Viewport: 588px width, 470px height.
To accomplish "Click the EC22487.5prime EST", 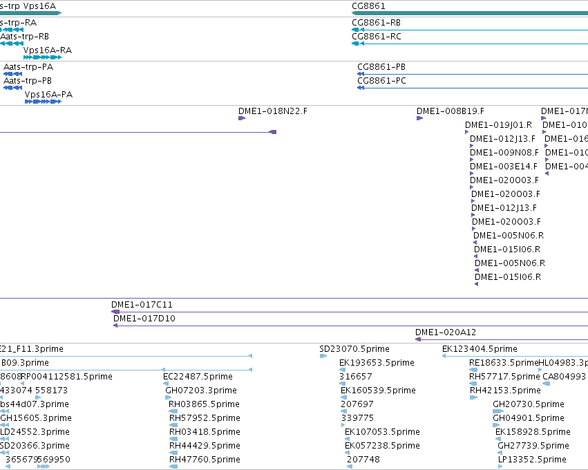I will click(x=165, y=384).
